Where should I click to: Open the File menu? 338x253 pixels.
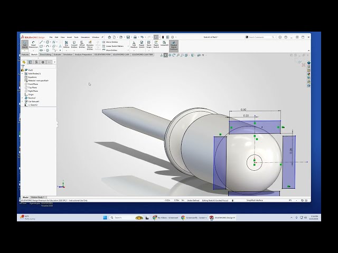coord(51,37)
